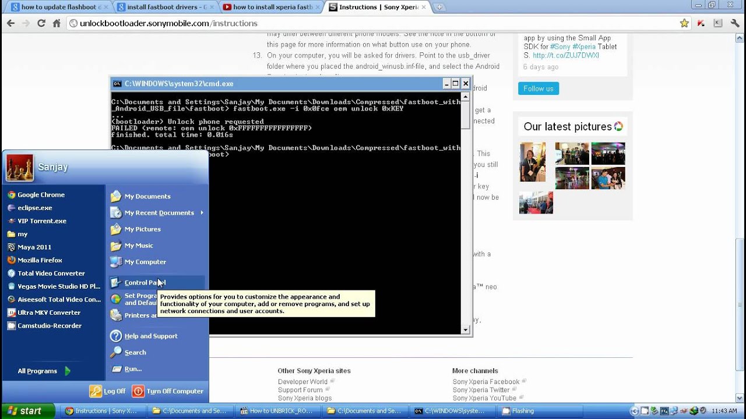Open Chrome wrench settings menu
Screen dimensions: 746x419
pos(734,23)
